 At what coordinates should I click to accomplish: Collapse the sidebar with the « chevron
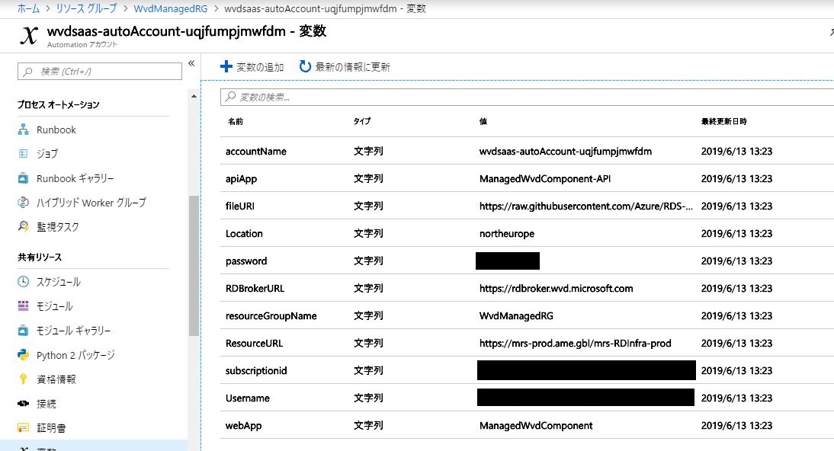point(191,65)
